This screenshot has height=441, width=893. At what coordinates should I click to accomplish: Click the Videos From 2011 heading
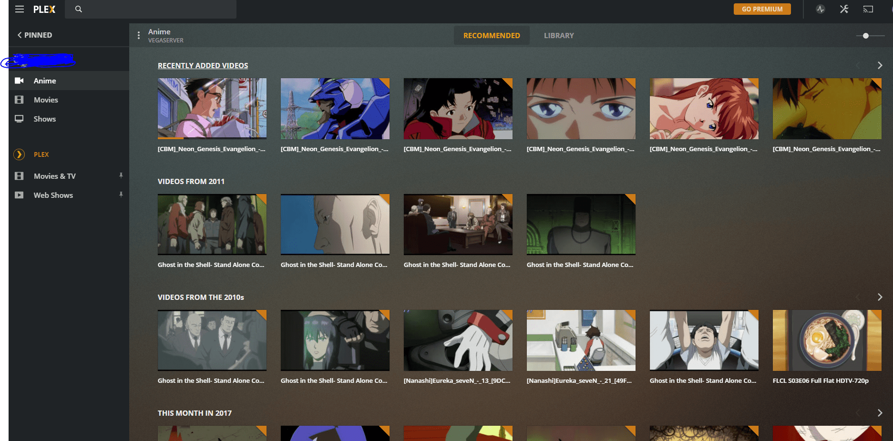[x=191, y=181]
